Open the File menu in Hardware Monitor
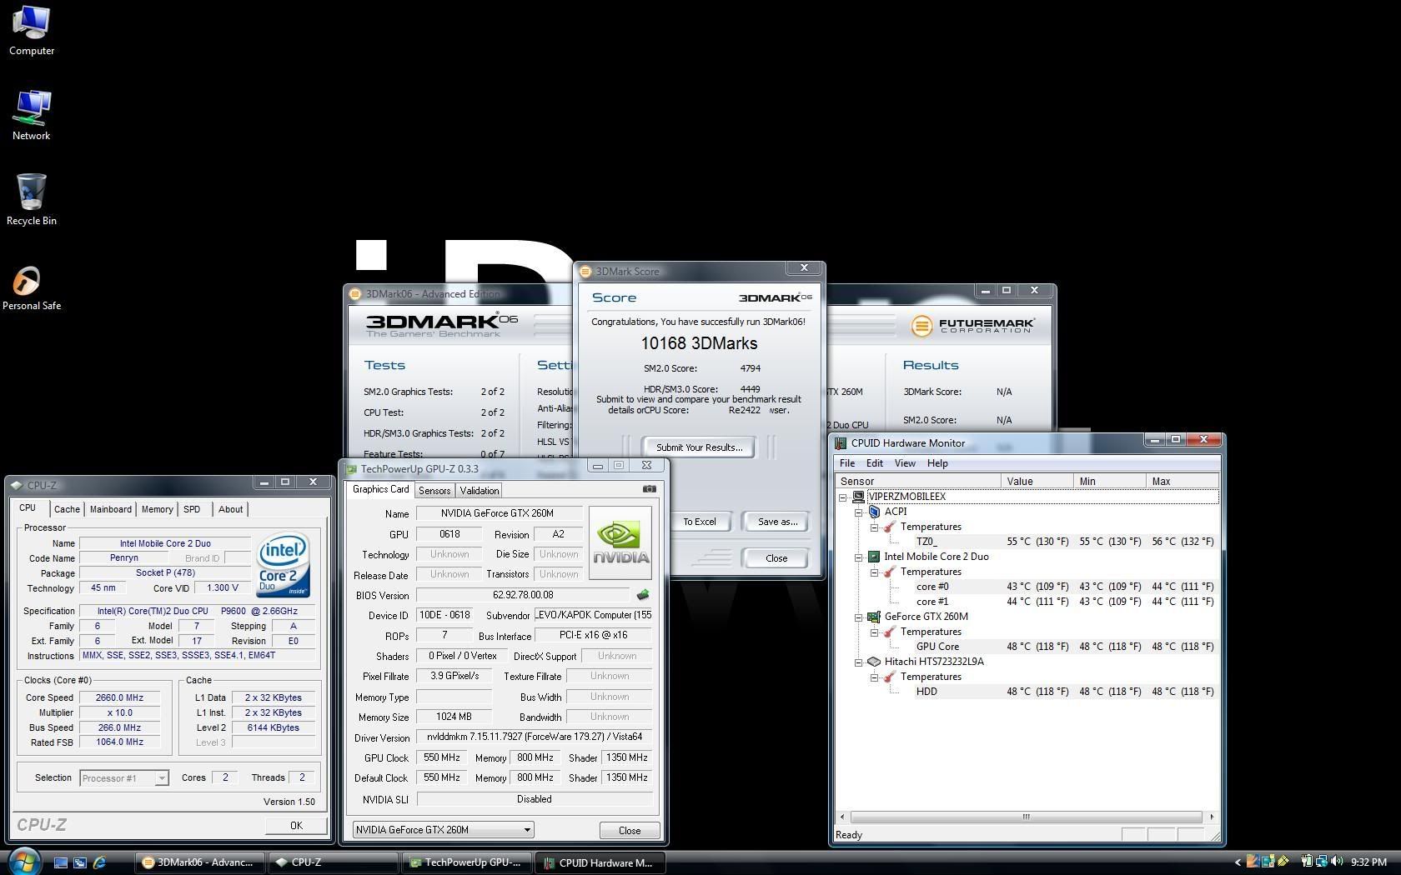 pyautogui.click(x=847, y=463)
